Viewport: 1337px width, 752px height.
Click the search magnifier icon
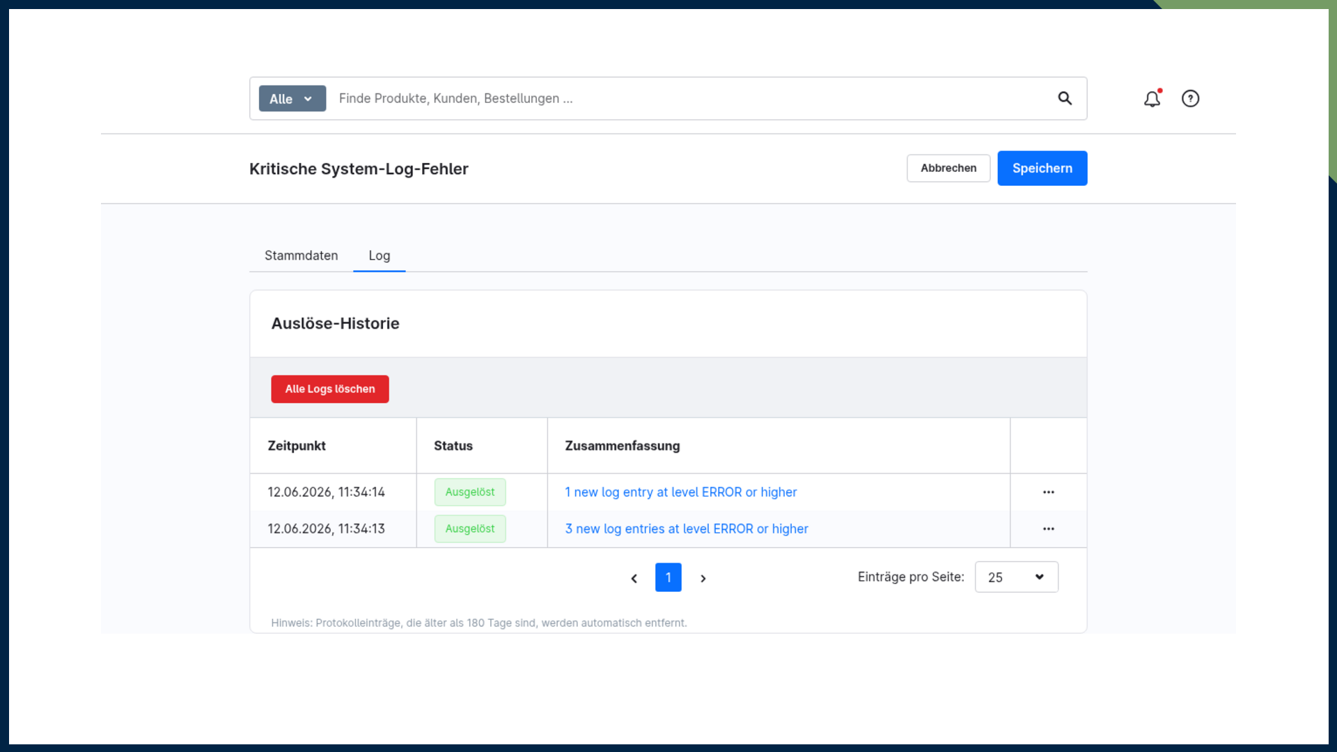click(x=1065, y=98)
